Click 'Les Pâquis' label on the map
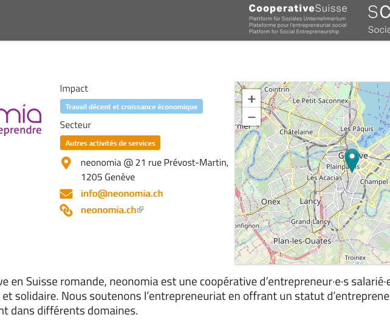 [357, 129]
